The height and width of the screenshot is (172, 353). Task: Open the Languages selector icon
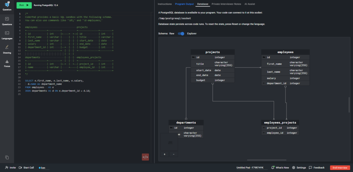(x=7, y=35)
